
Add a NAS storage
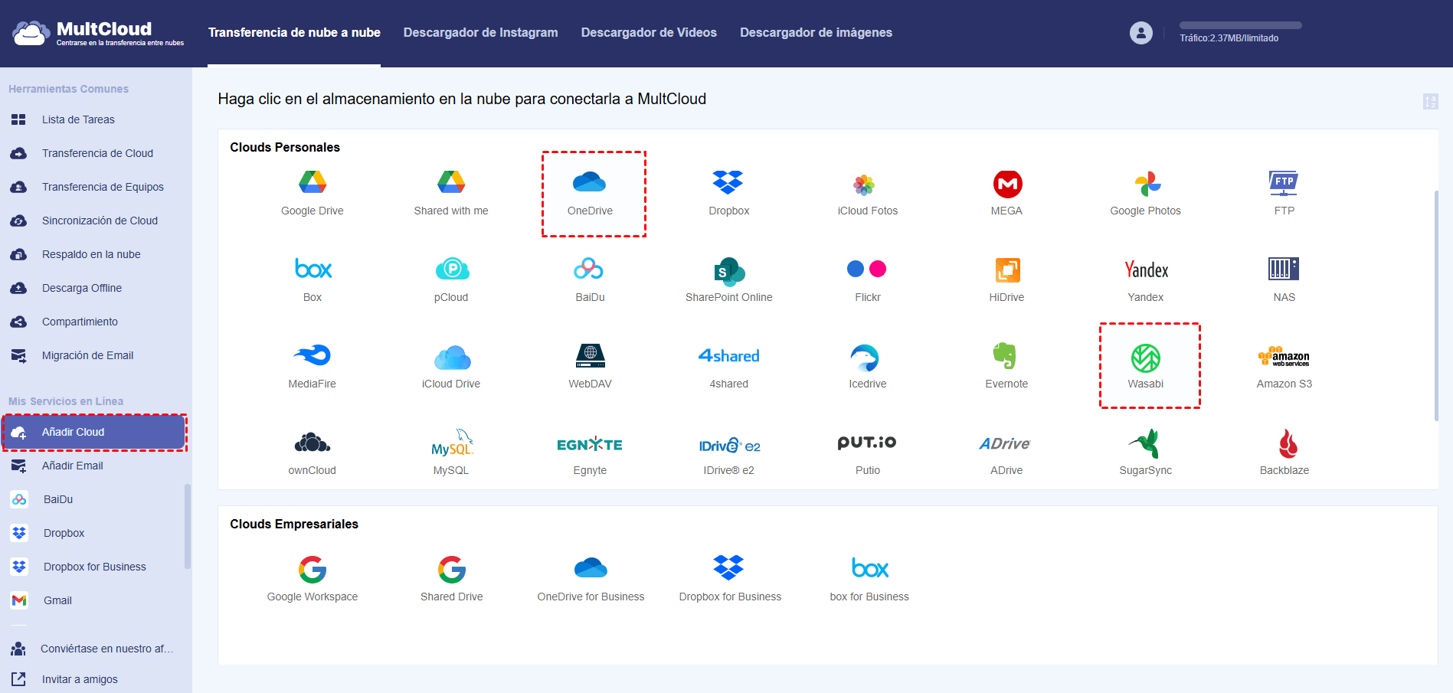[x=1284, y=279]
